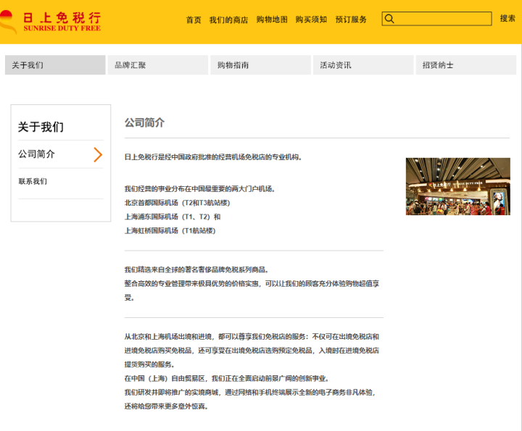Switch to the 关于我们 tab
Screen dimensions: 522x431
(x=55, y=65)
